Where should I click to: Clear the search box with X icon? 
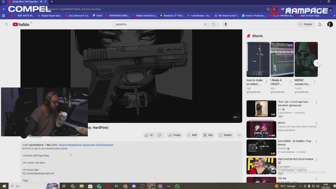click(x=205, y=24)
